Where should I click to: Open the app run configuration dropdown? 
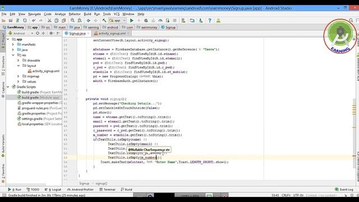pyautogui.click(x=117, y=21)
